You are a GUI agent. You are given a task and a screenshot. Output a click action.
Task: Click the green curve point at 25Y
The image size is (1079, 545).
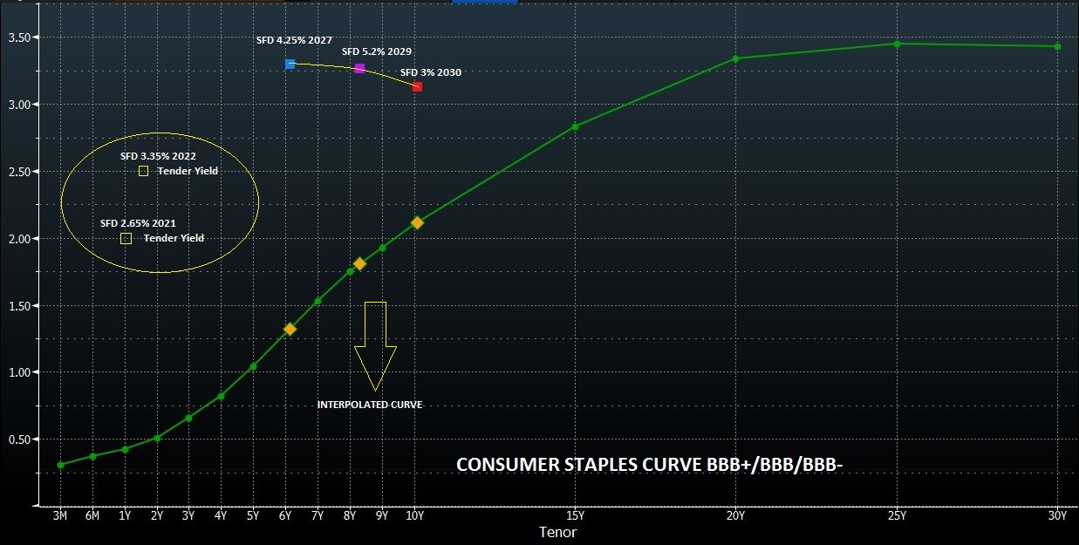tap(897, 44)
